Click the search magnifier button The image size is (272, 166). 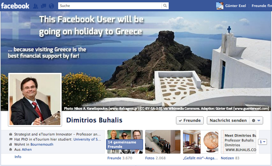[165, 6]
